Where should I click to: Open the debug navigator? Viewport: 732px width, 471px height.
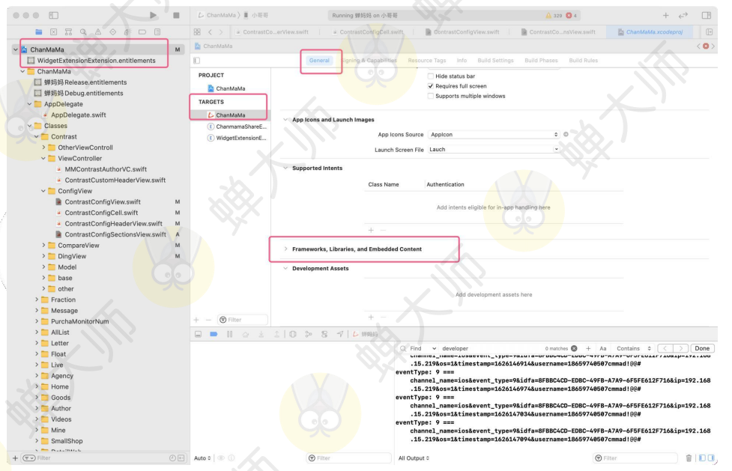tap(127, 32)
